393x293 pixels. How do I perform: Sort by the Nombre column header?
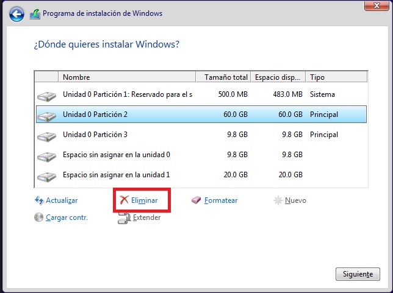(127, 77)
